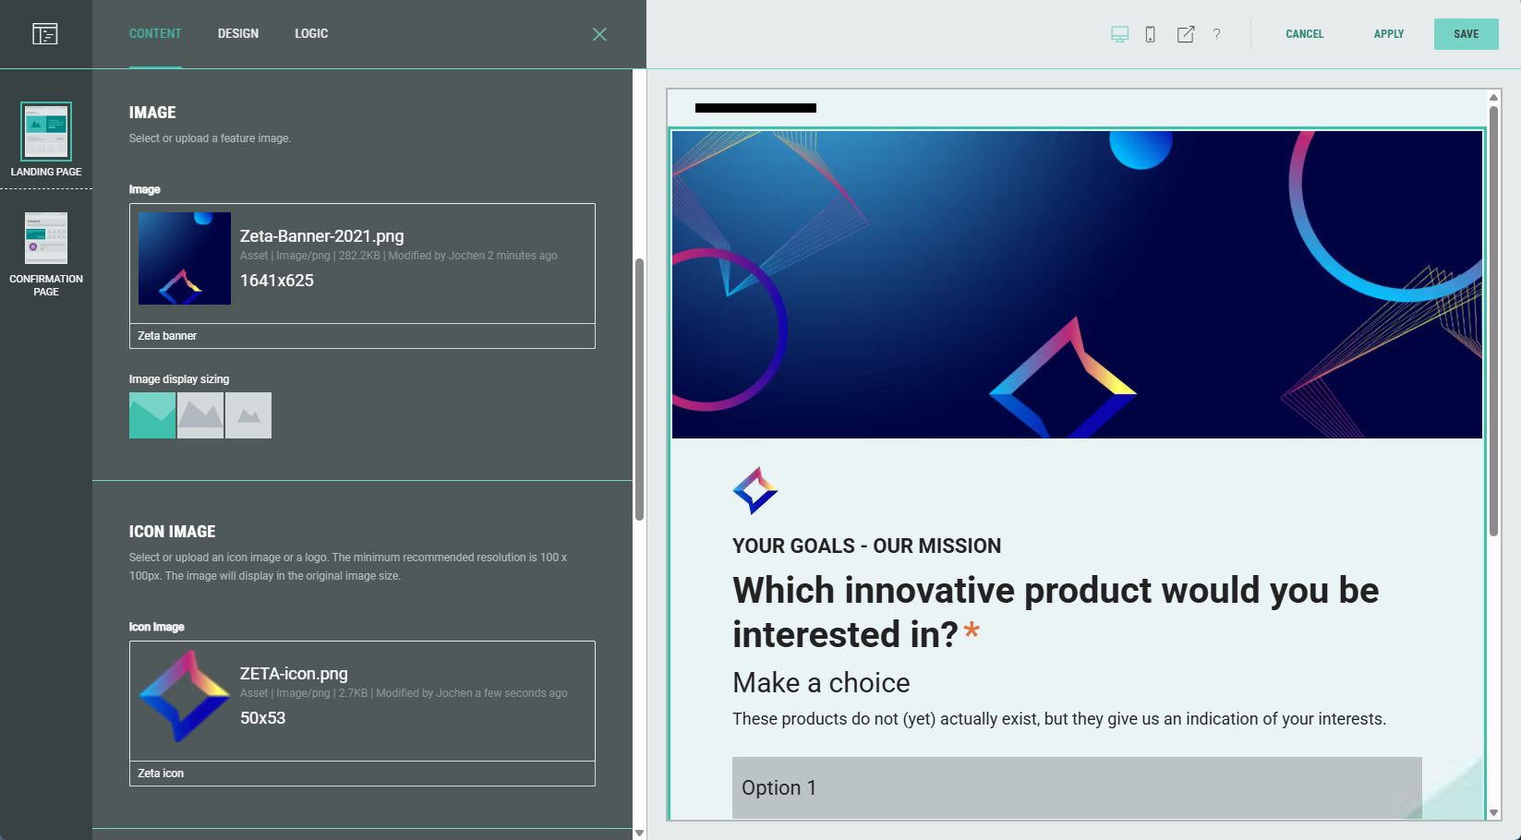Switch to the Content tab
Screen dimensions: 1521x840
(x=155, y=34)
